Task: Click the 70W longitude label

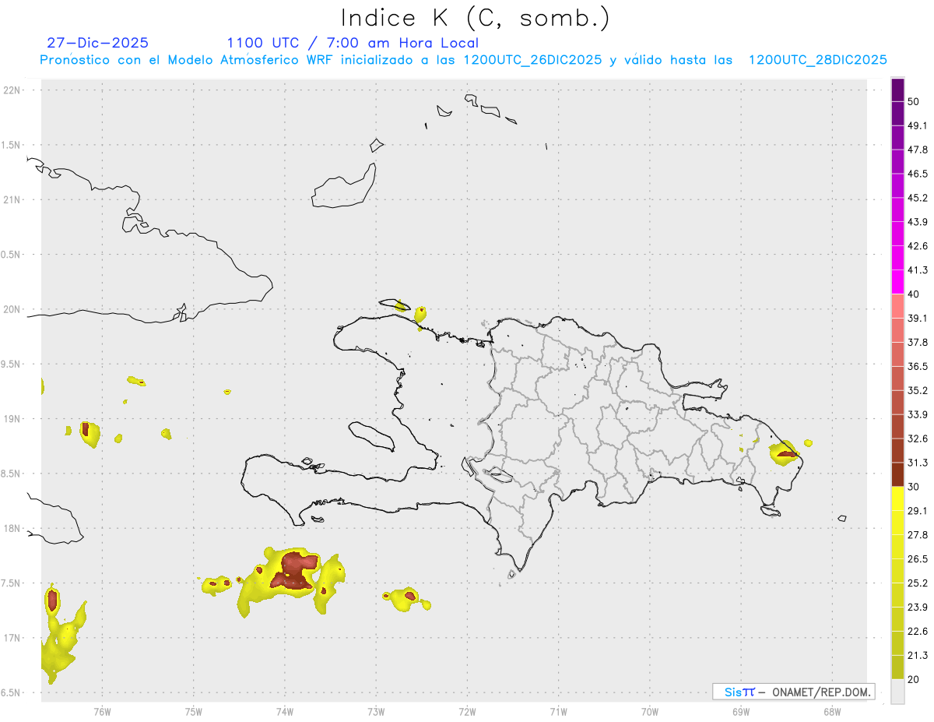Action: tap(650, 710)
